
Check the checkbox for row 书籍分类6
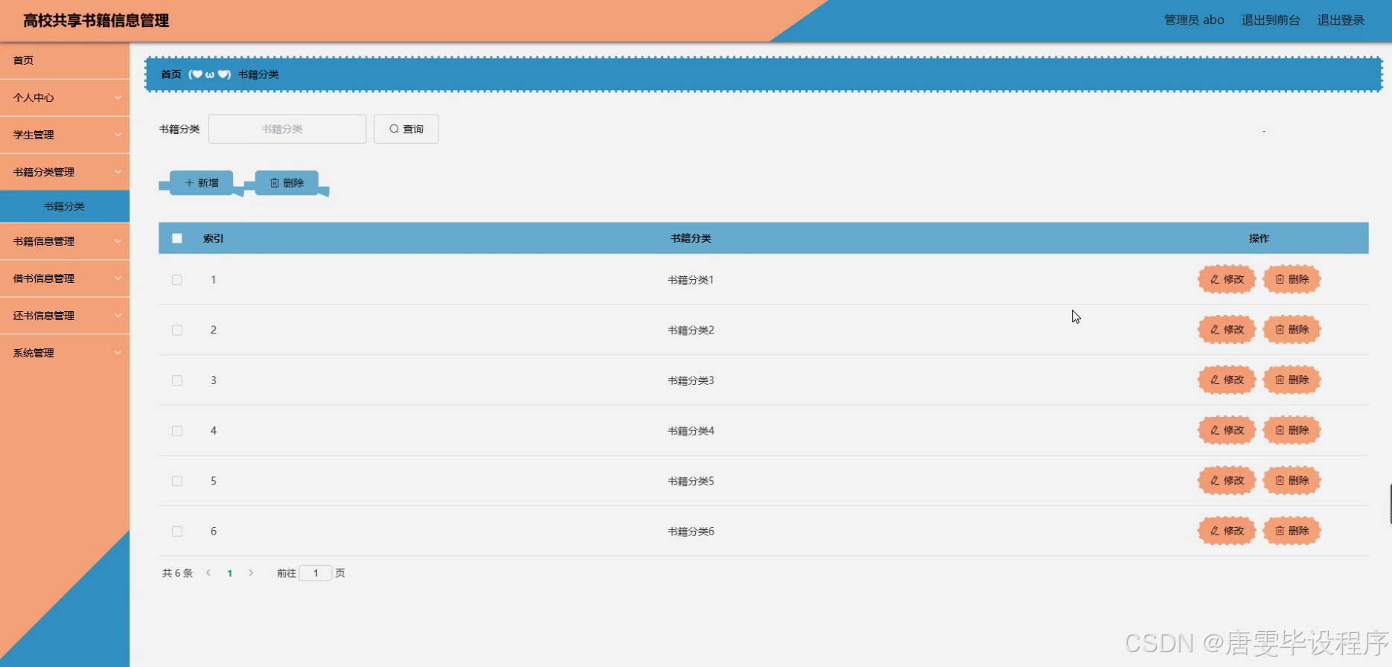177,532
